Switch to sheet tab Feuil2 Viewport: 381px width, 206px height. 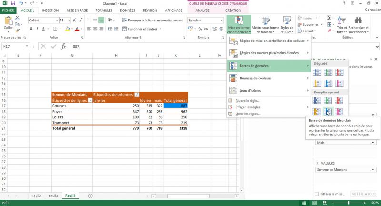point(36,196)
